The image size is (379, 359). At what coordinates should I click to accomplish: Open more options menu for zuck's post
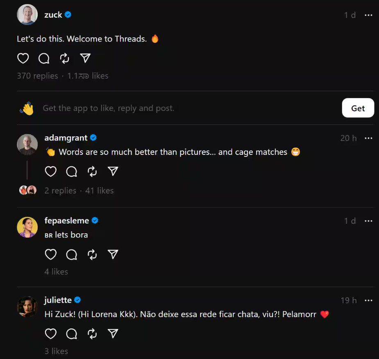(368, 15)
